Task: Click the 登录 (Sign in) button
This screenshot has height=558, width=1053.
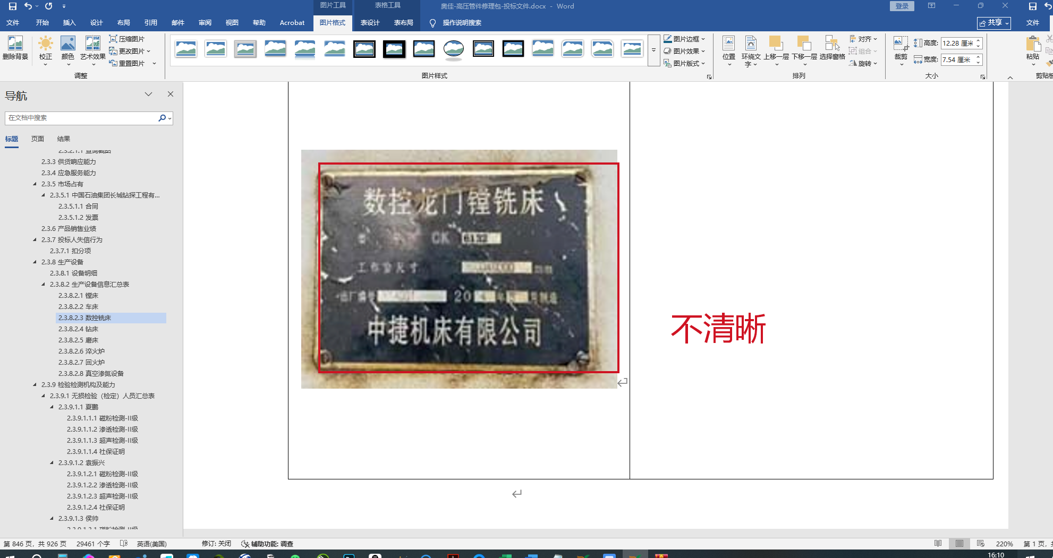Action: [902, 6]
